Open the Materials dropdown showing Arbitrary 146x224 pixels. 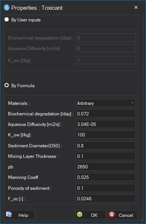click(105, 103)
